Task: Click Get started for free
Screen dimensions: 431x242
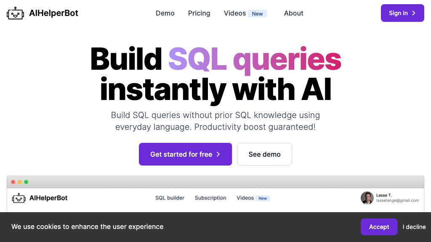Action: click(x=185, y=154)
